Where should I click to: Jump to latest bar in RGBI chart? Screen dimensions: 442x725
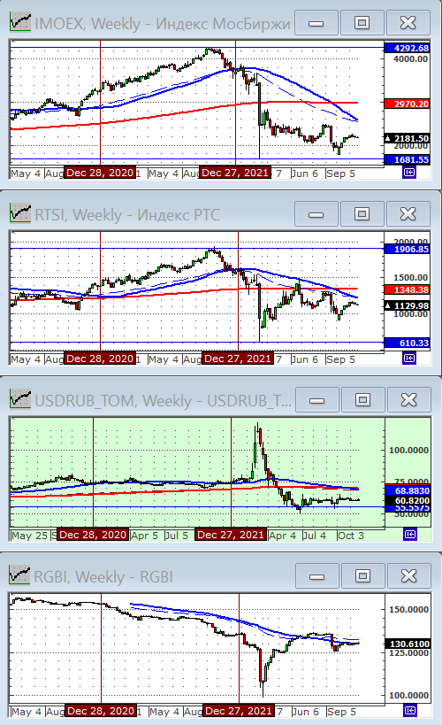(x=409, y=710)
